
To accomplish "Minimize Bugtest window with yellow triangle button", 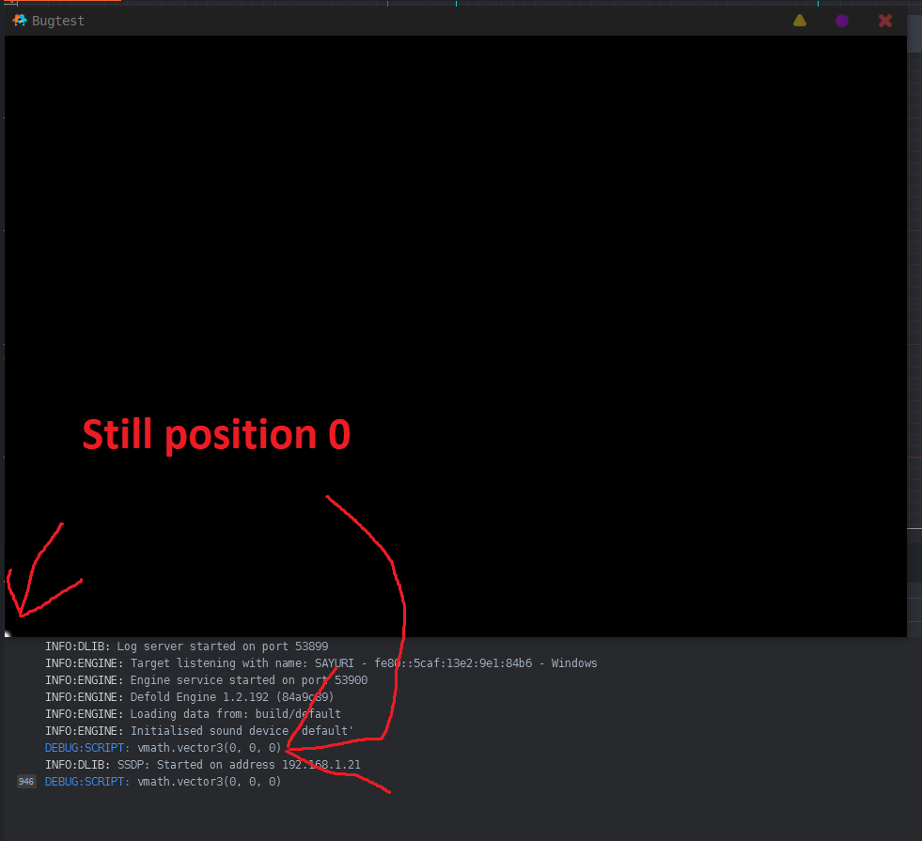I will [x=800, y=21].
